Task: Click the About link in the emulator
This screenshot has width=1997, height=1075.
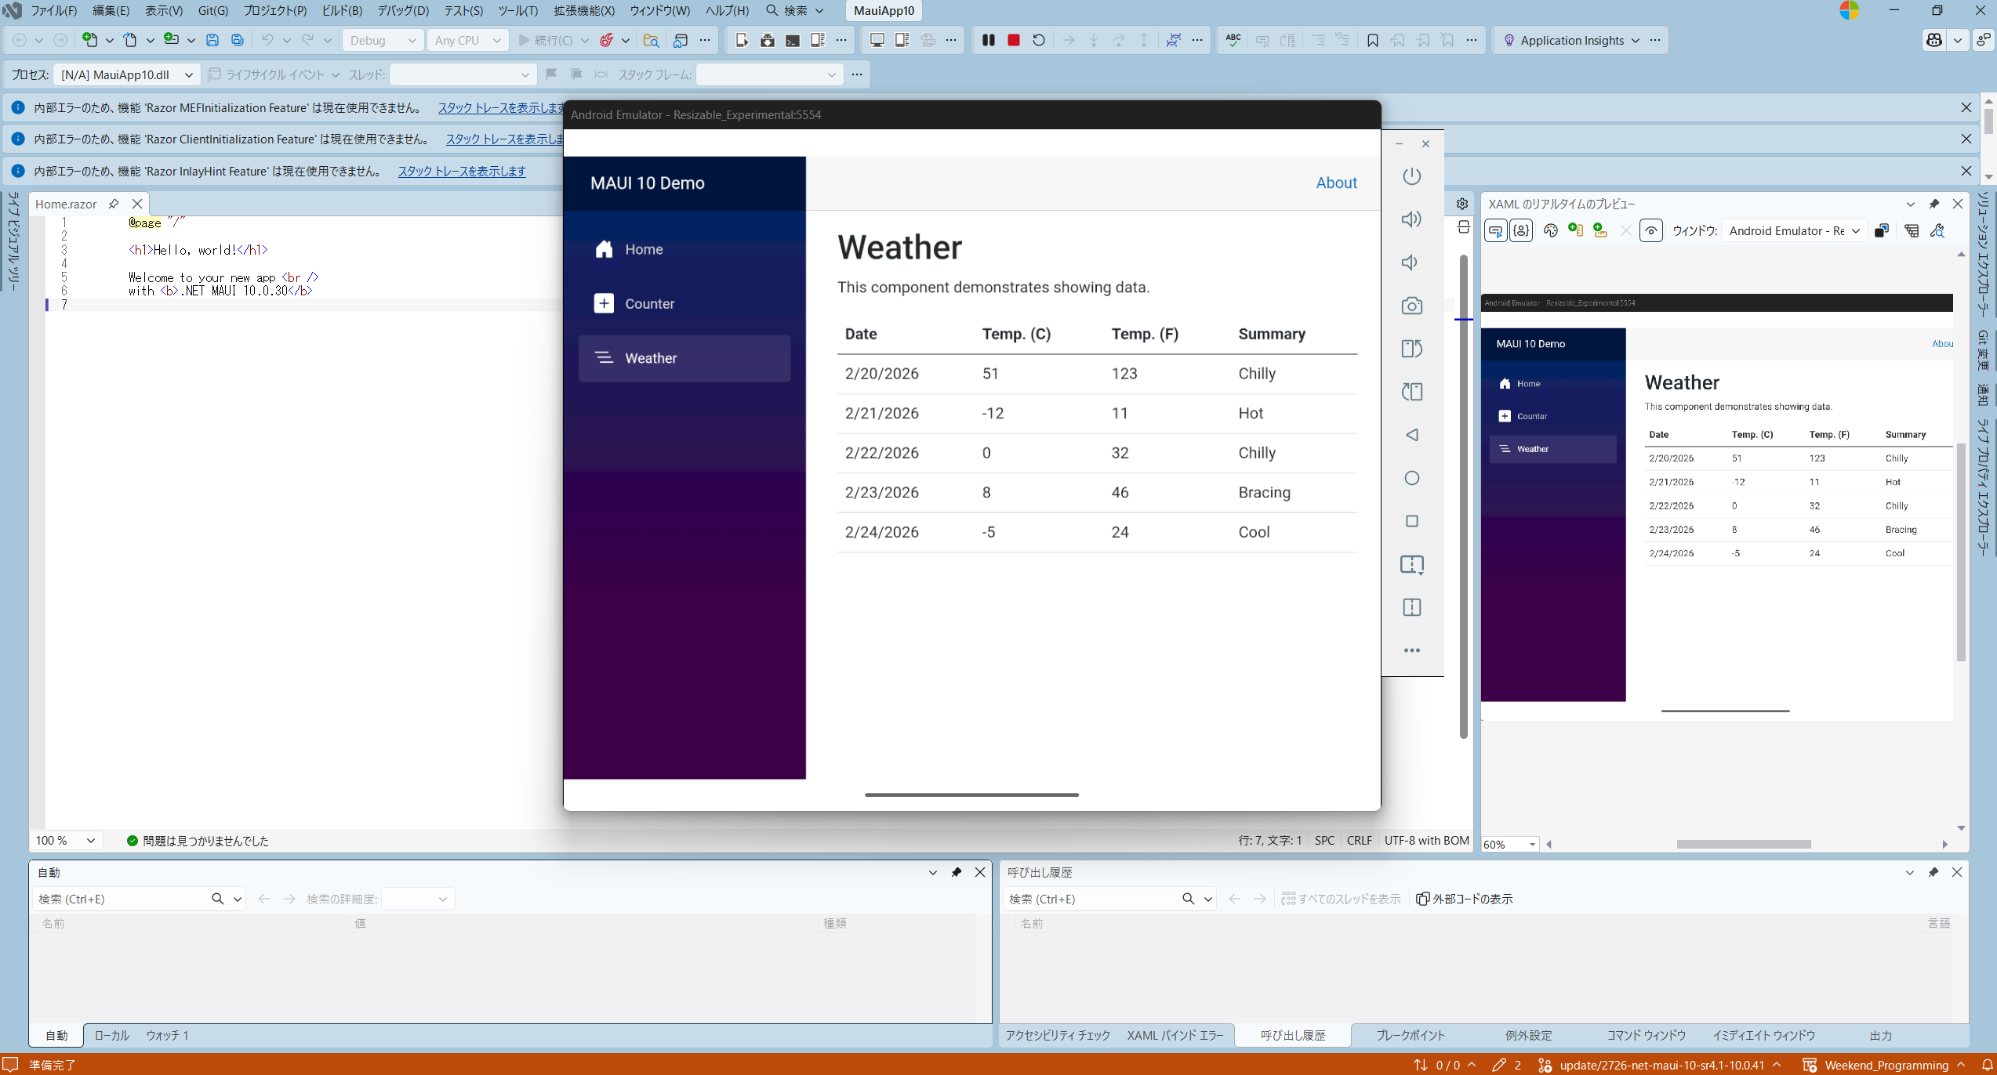Action: coord(1336,183)
